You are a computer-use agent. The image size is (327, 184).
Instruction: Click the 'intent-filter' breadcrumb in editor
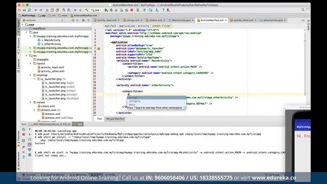point(161,26)
